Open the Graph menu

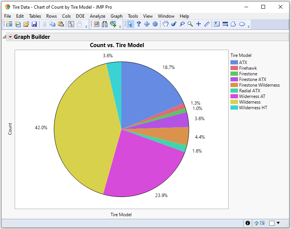pyautogui.click(x=116, y=16)
